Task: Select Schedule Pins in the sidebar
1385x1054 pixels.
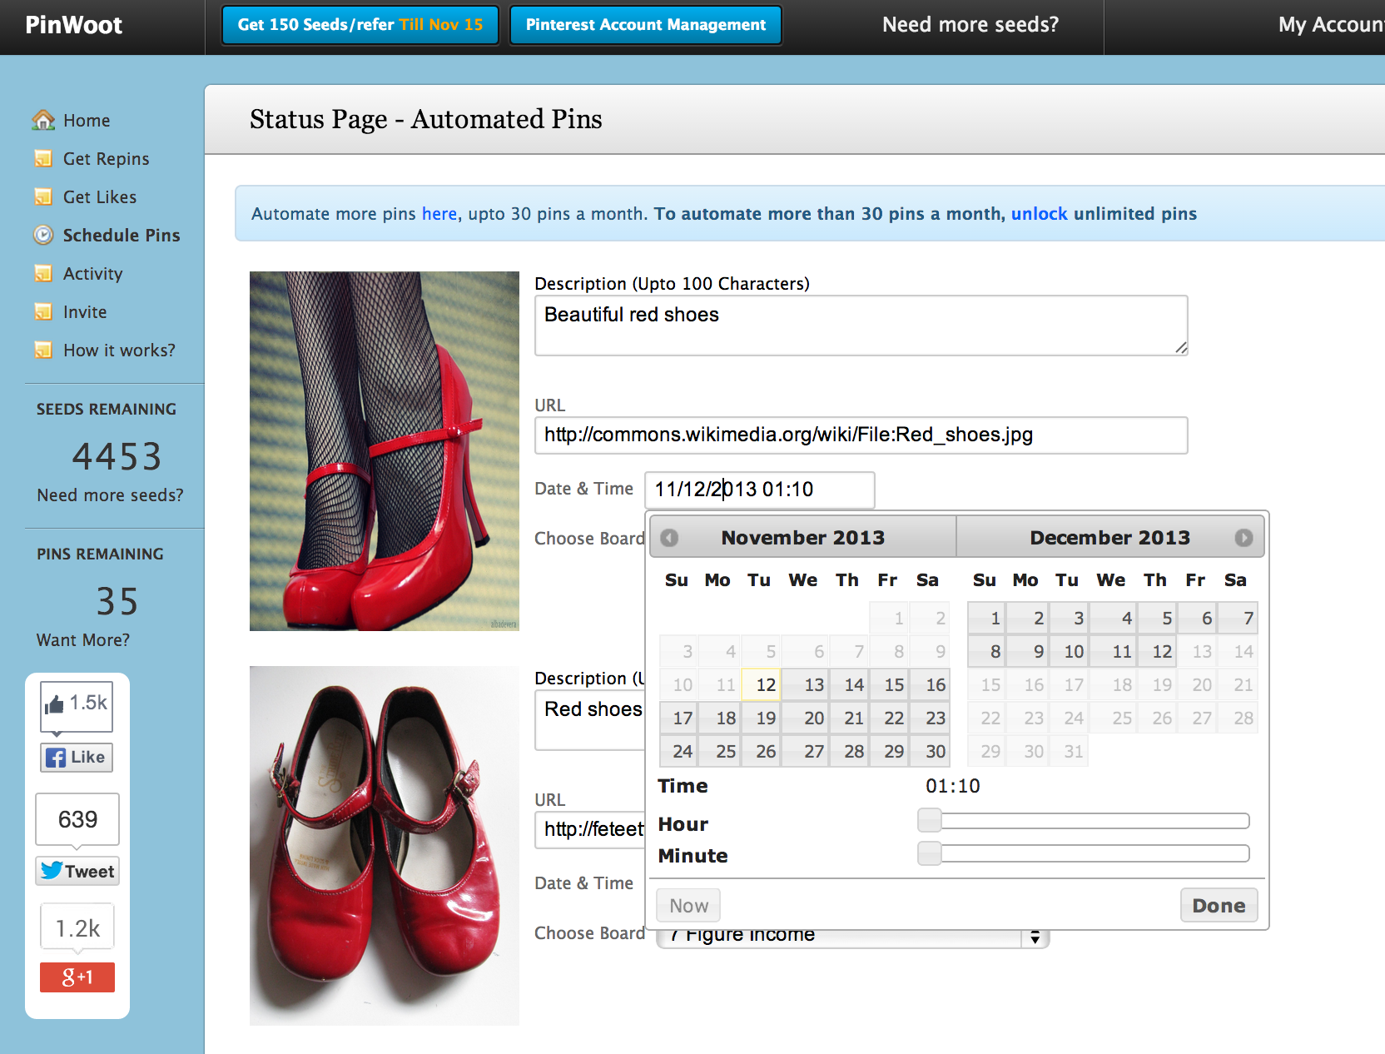Action: 122,236
